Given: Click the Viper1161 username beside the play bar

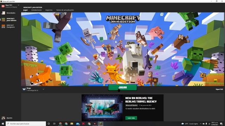Looking at the screenshot, I should tap(219, 89).
